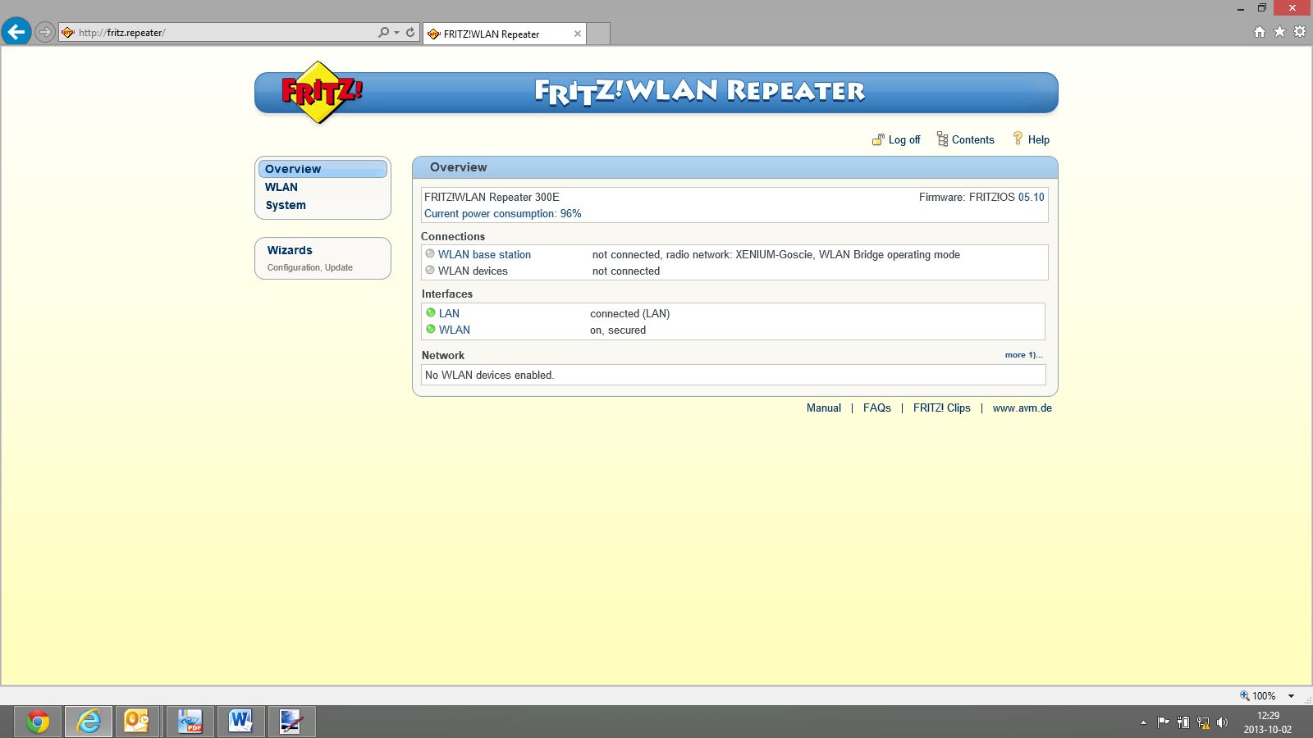Visit the www.avm.de footer link
The image size is (1313, 738).
point(1022,408)
